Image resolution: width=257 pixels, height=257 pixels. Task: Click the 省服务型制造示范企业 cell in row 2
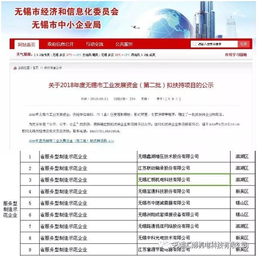[88, 168]
